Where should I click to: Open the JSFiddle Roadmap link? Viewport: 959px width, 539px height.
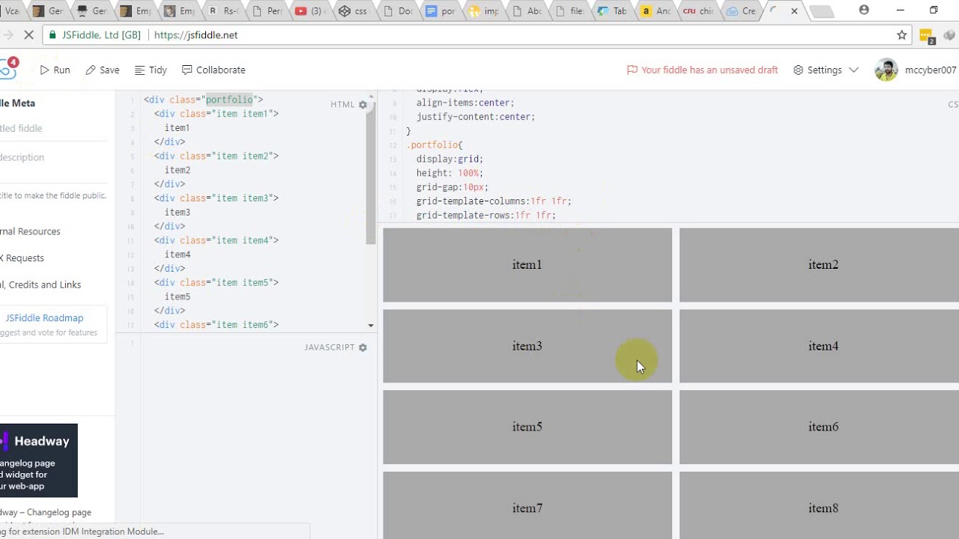tap(44, 318)
